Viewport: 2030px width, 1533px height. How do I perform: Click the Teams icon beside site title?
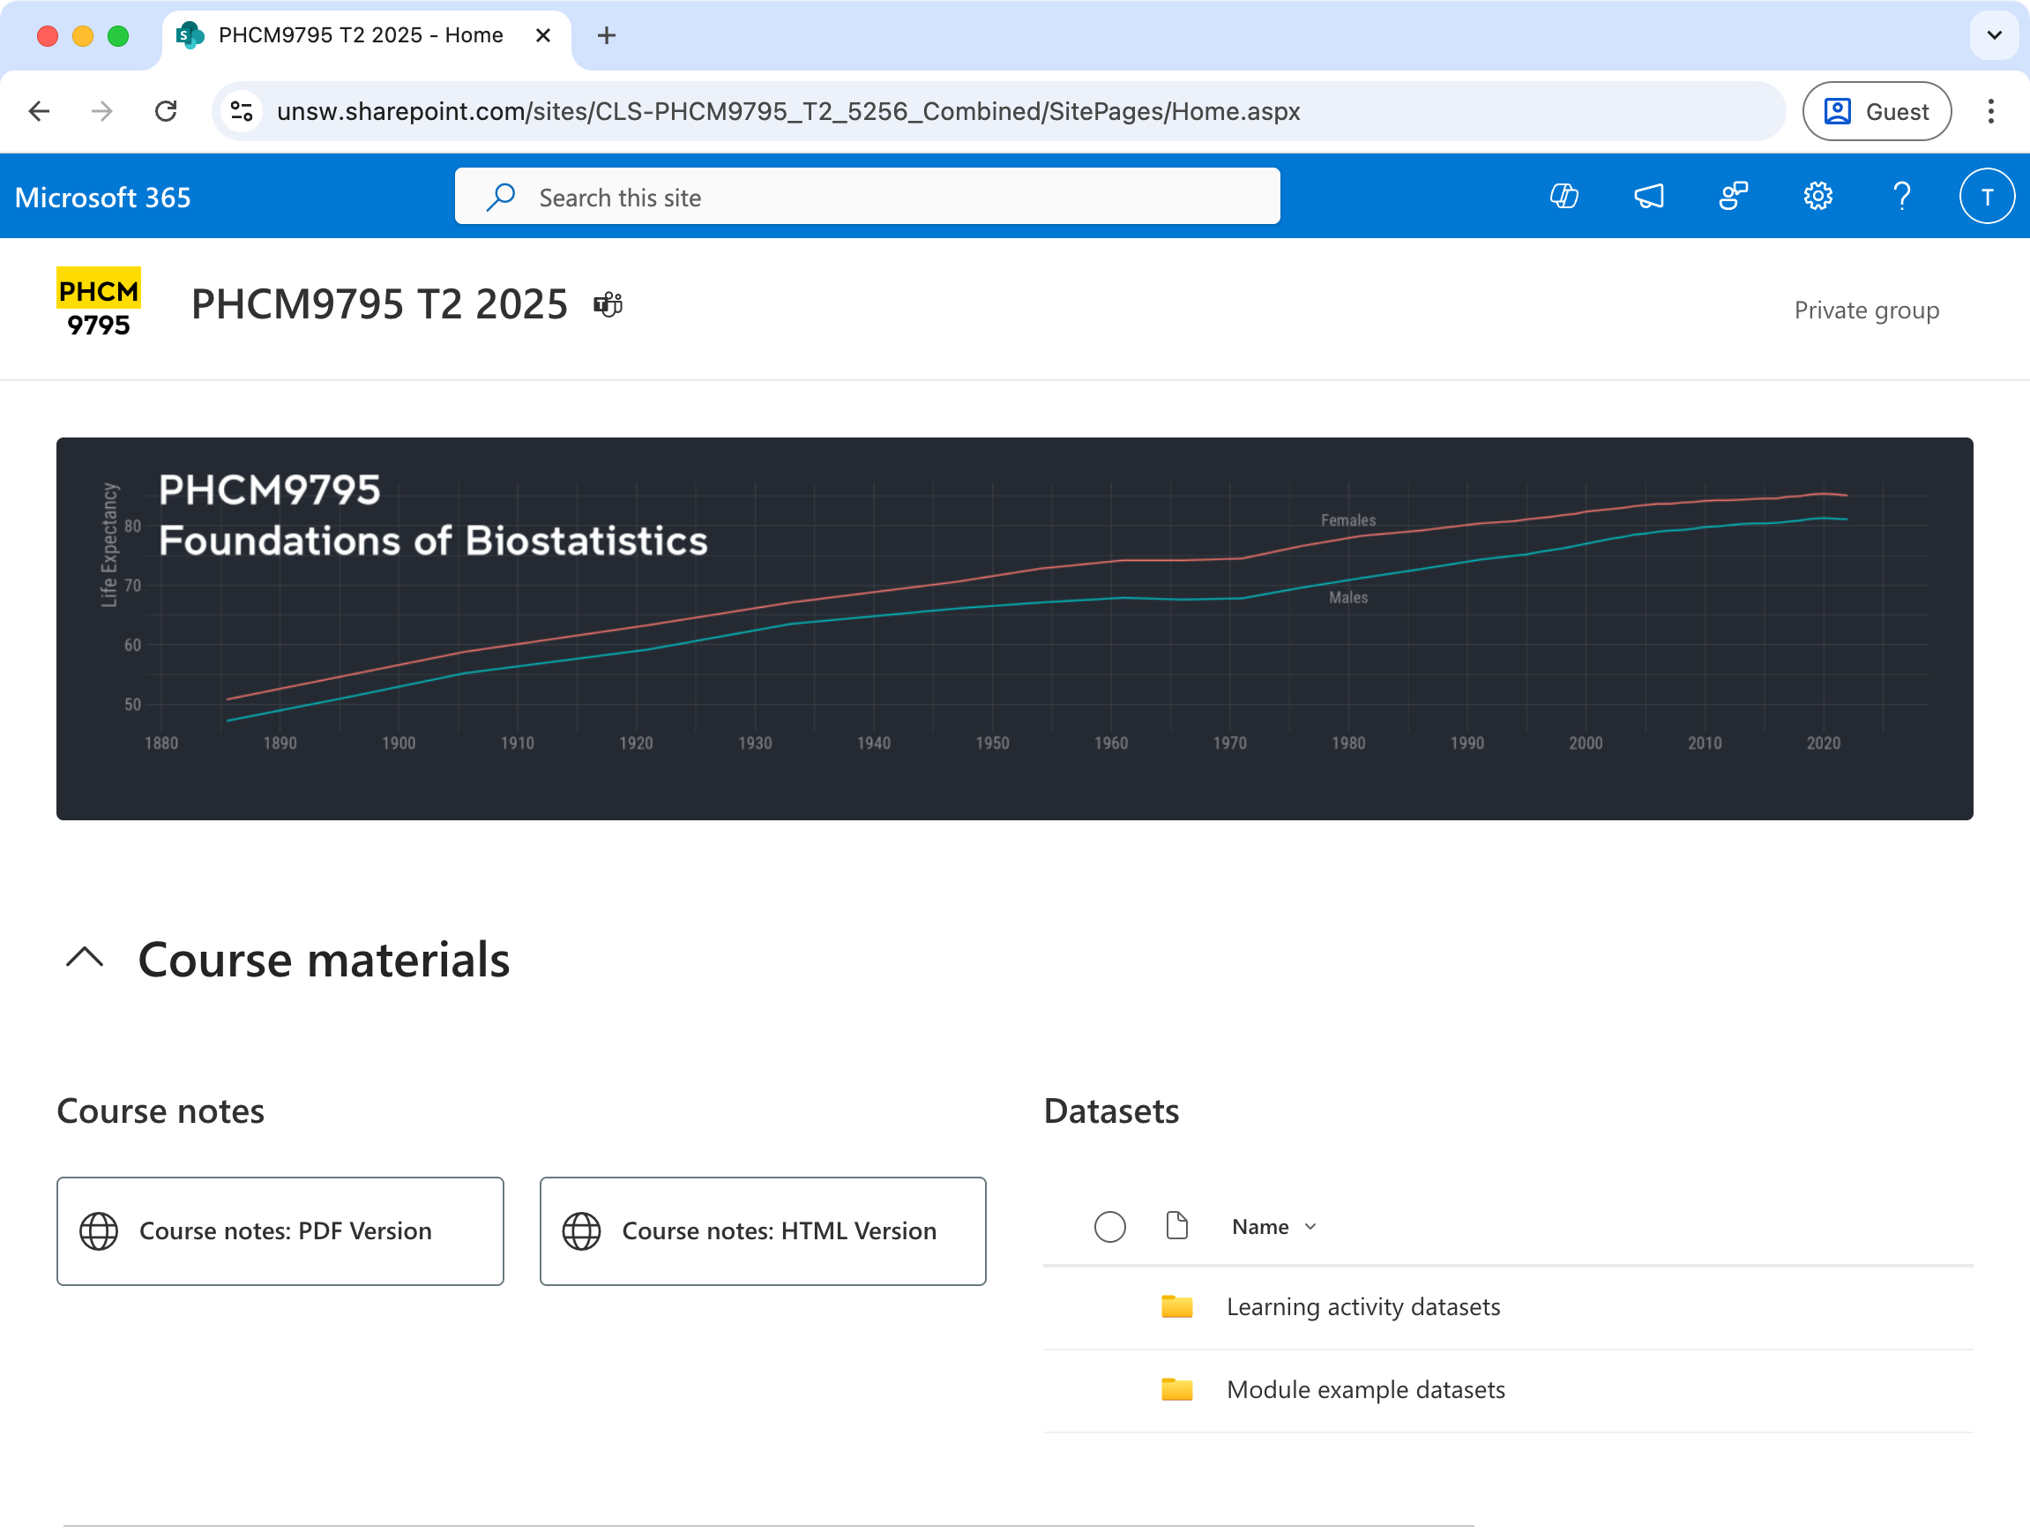pyautogui.click(x=608, y=305)
